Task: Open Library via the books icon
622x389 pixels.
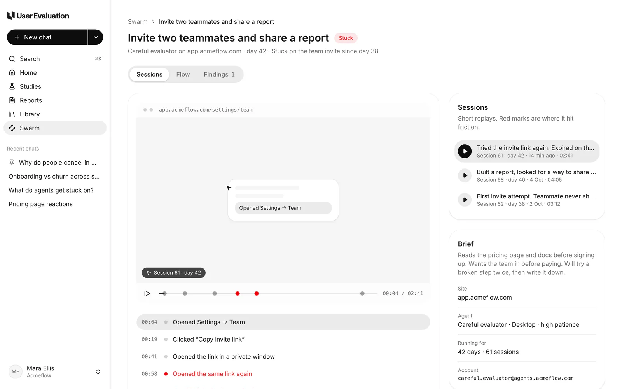Action: click(12, 114)
